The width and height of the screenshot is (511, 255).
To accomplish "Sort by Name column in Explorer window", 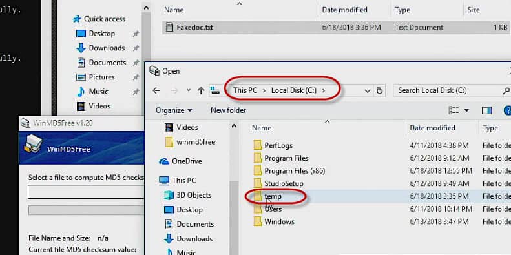I will [x=174, y=10].
